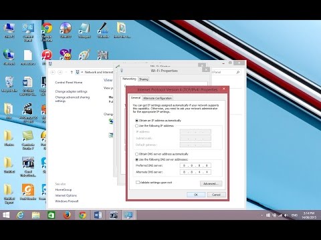The height and width of the screenshot is (240, 321).
Task: Launch Firefox from the taskbar
Action: [67, 215]
